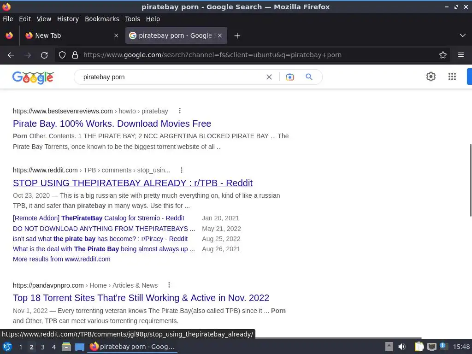
Task: Click the page vertical scrollbar thumb
Action: [471, 180]
